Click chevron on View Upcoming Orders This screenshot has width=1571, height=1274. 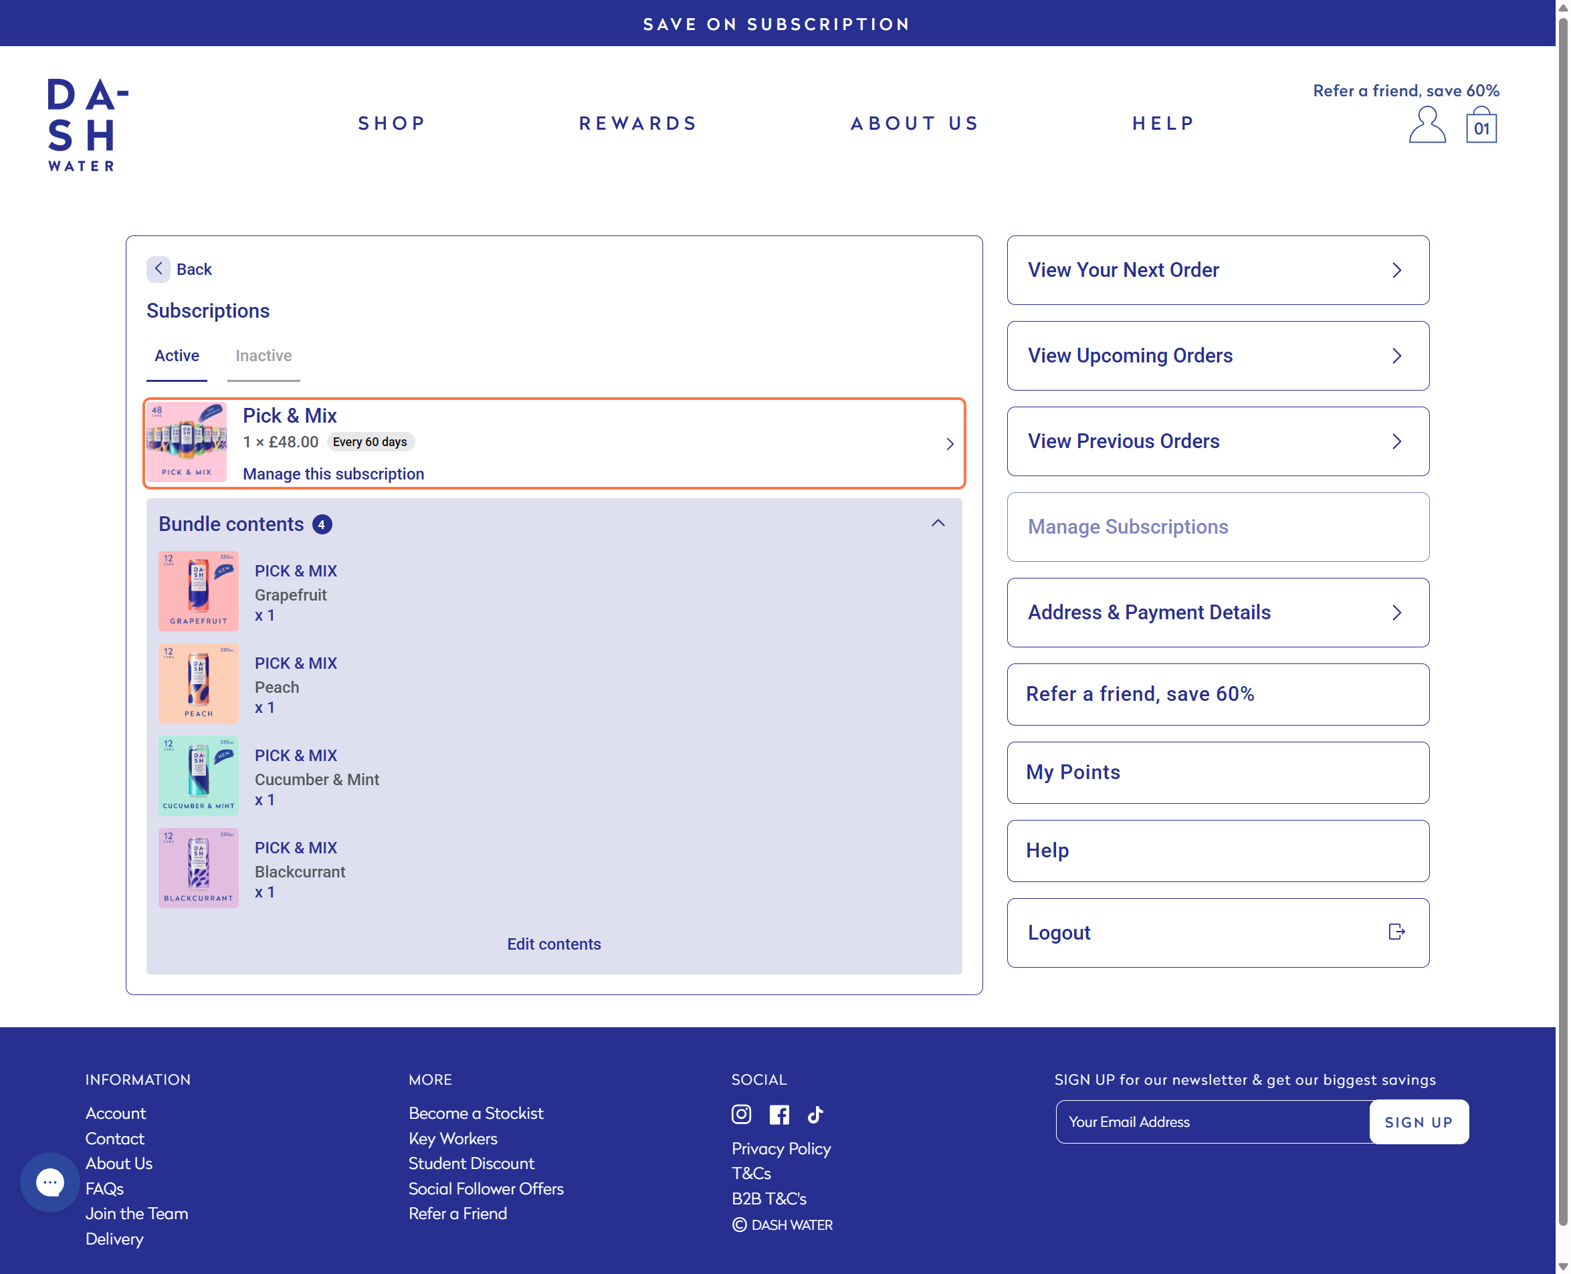tap(1396, 356)
